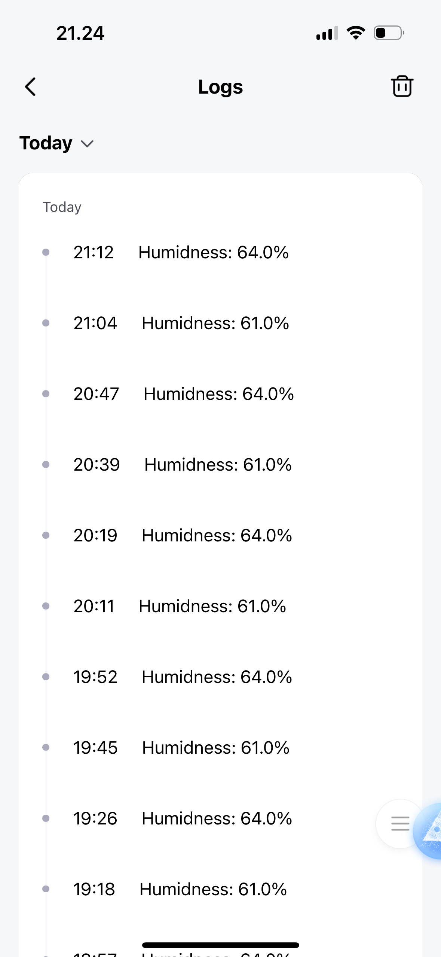Select the 20:19 humidness log row

(182, 535)
